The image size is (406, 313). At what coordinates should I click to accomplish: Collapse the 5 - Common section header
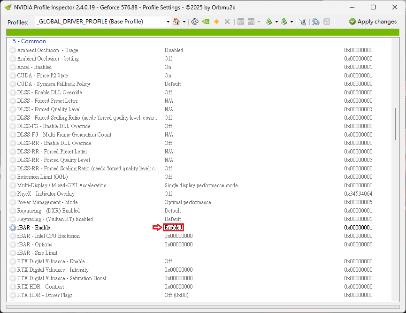(x=29, y=41)
